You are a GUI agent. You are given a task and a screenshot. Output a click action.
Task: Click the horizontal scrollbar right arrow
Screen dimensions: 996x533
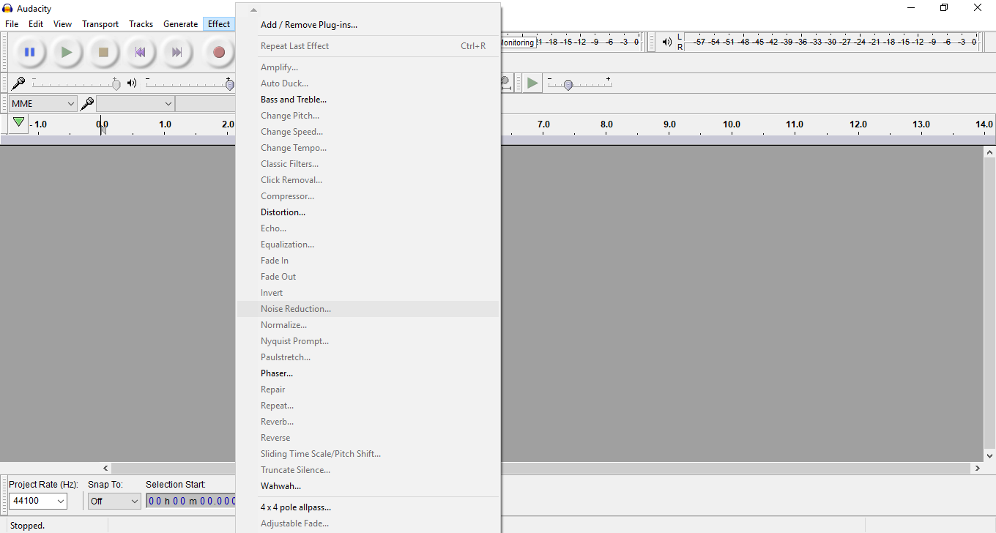(x=978, y=468)
